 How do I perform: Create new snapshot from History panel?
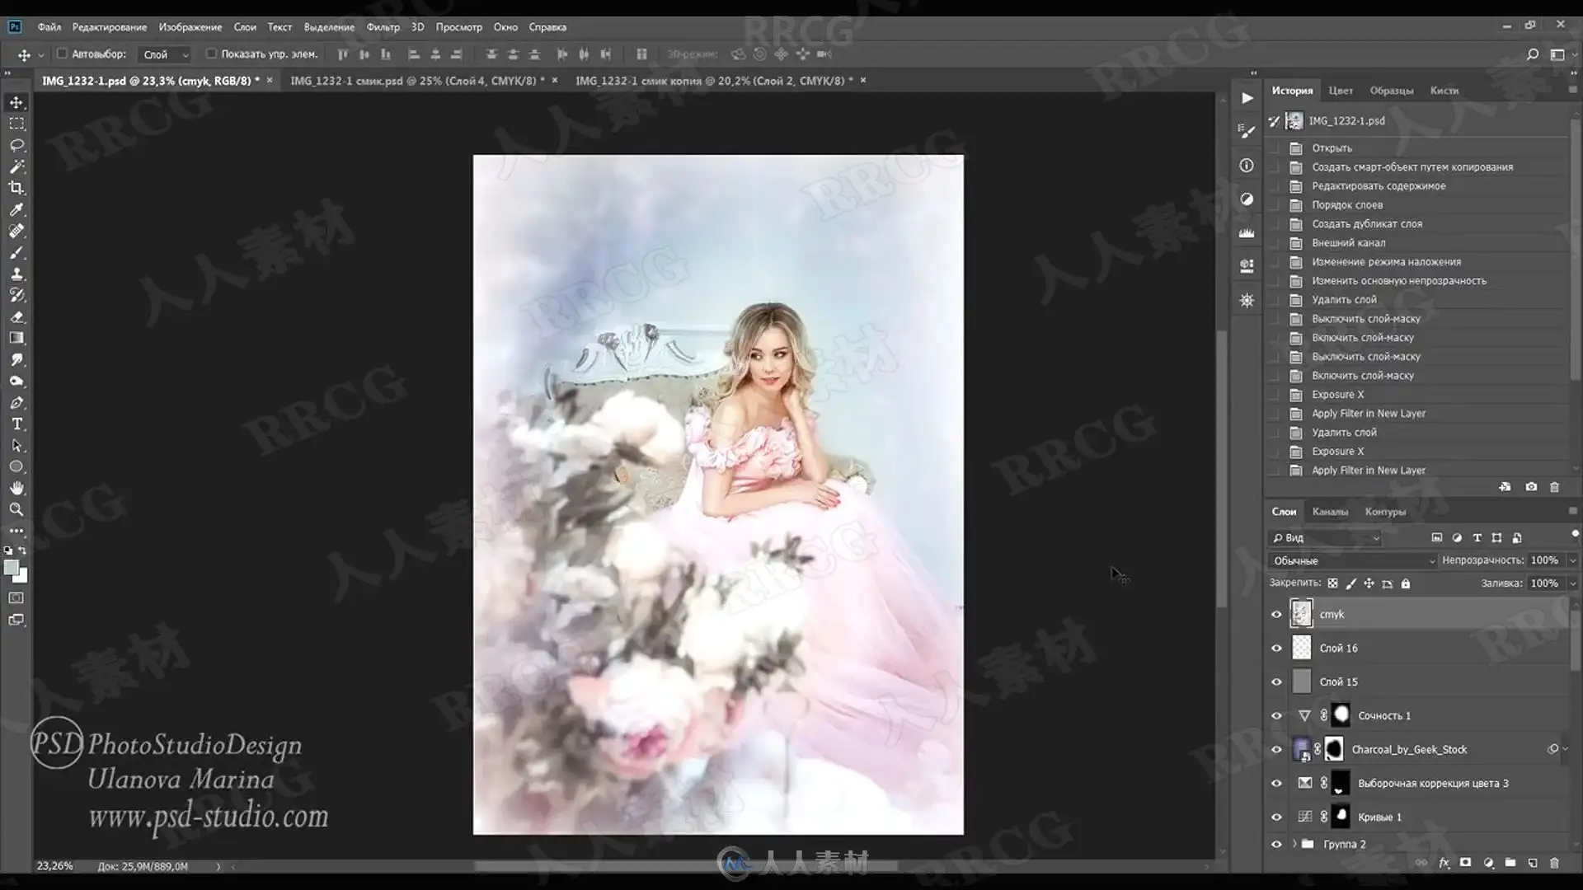coord(1531,487)
